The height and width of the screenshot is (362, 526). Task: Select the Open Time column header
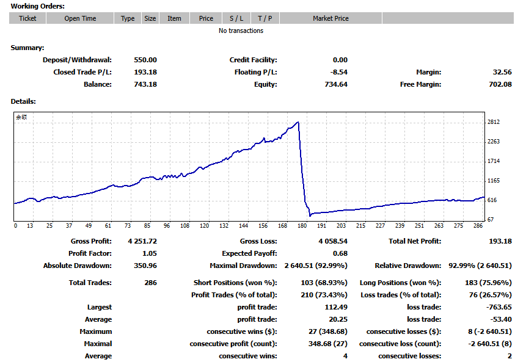point(80,18)
